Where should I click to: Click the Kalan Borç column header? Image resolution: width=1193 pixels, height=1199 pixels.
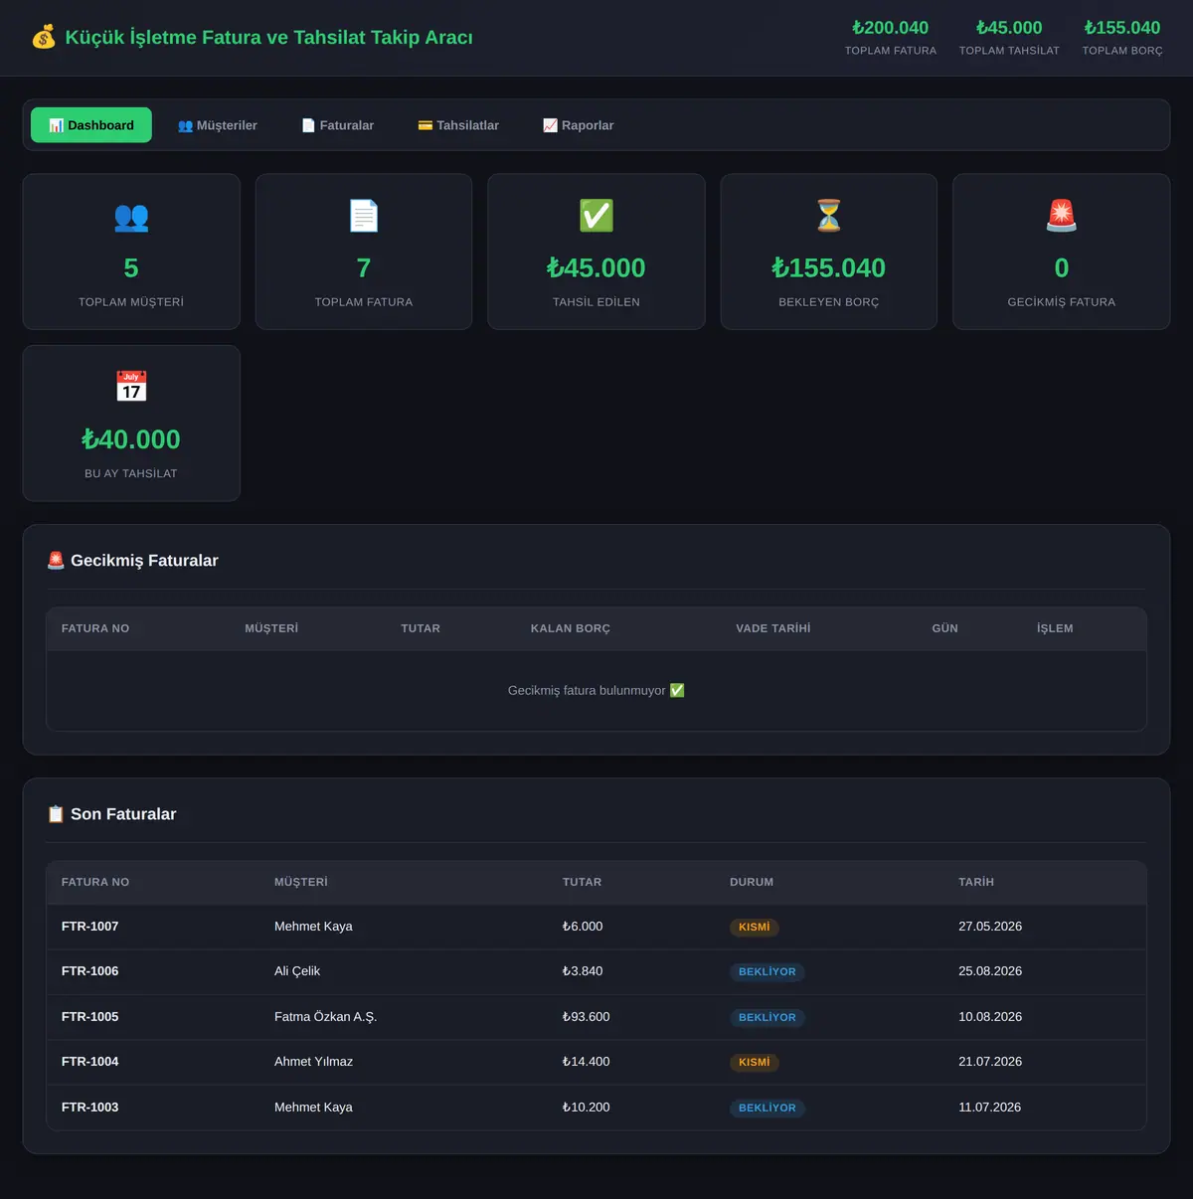(x=571, y=628)
